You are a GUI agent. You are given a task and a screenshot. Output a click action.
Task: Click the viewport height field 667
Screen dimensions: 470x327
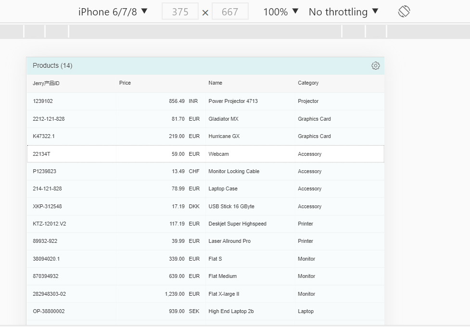(x=230, y=12)
